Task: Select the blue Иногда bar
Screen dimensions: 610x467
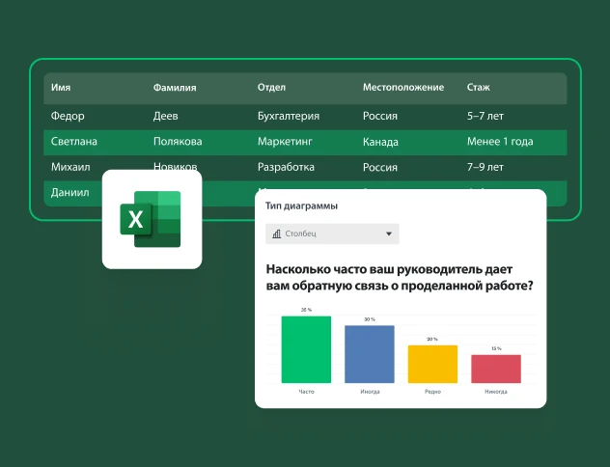Action: point(370,354)
